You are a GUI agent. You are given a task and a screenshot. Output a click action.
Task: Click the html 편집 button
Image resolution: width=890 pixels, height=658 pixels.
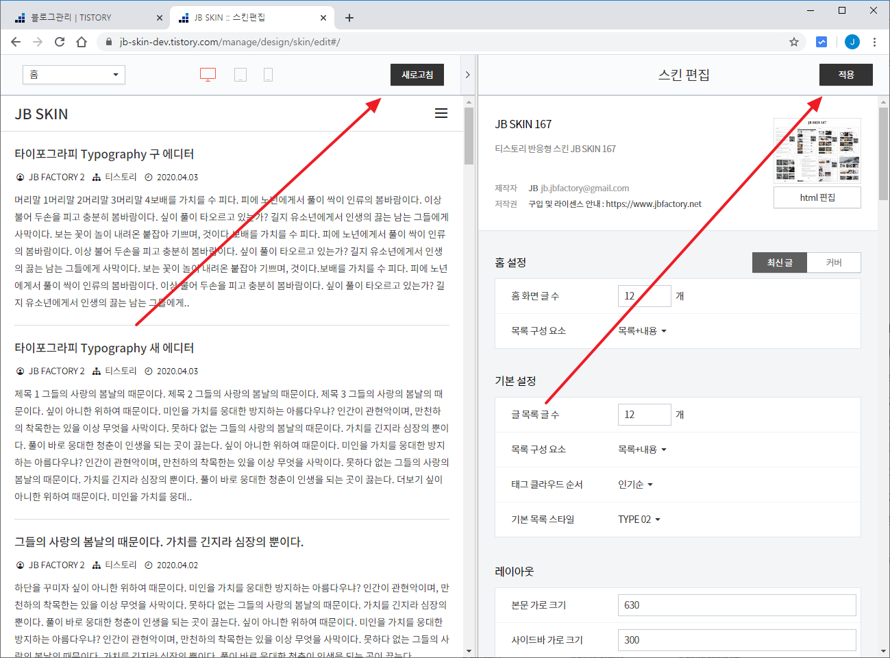817,197
